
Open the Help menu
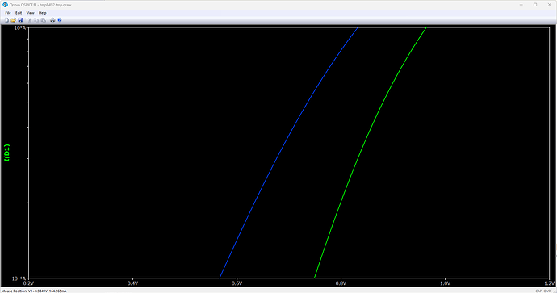(x=42, y=13)
